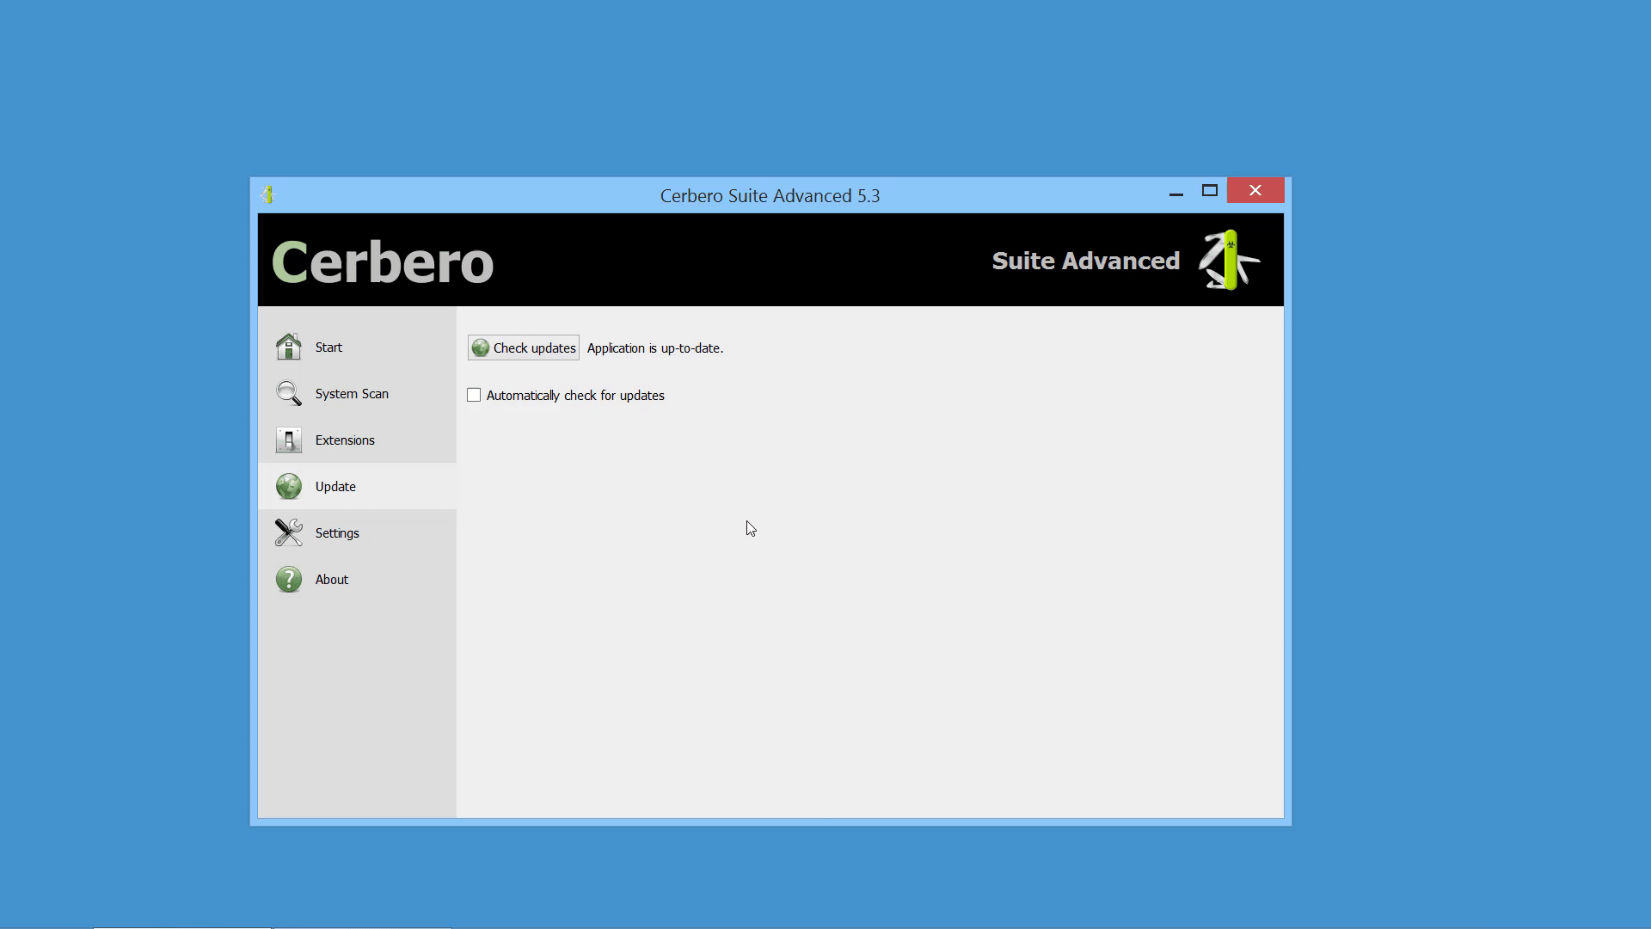Click the Start section link
Image resolution: width=1651 pixels, height=929 pixels.
click(x=328, y=348)
